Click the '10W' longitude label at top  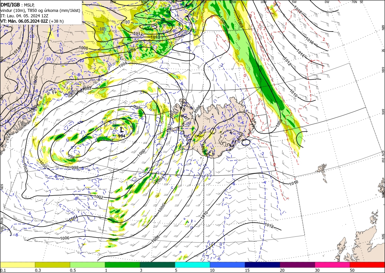tap(263, 2)
